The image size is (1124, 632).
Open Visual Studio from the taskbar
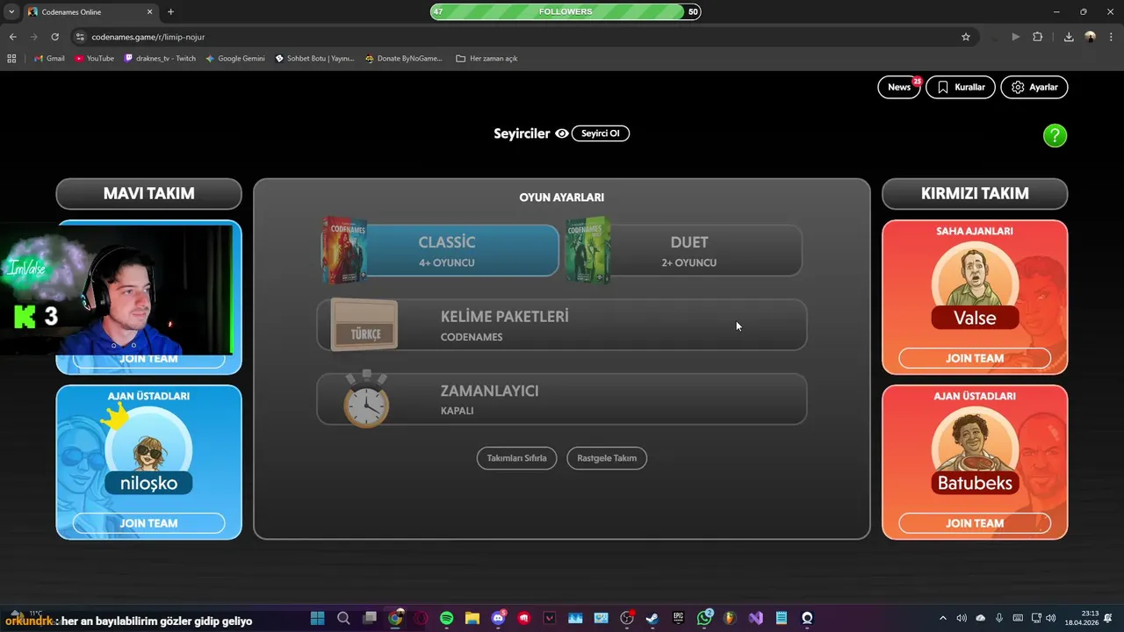(x=755, y=618)
